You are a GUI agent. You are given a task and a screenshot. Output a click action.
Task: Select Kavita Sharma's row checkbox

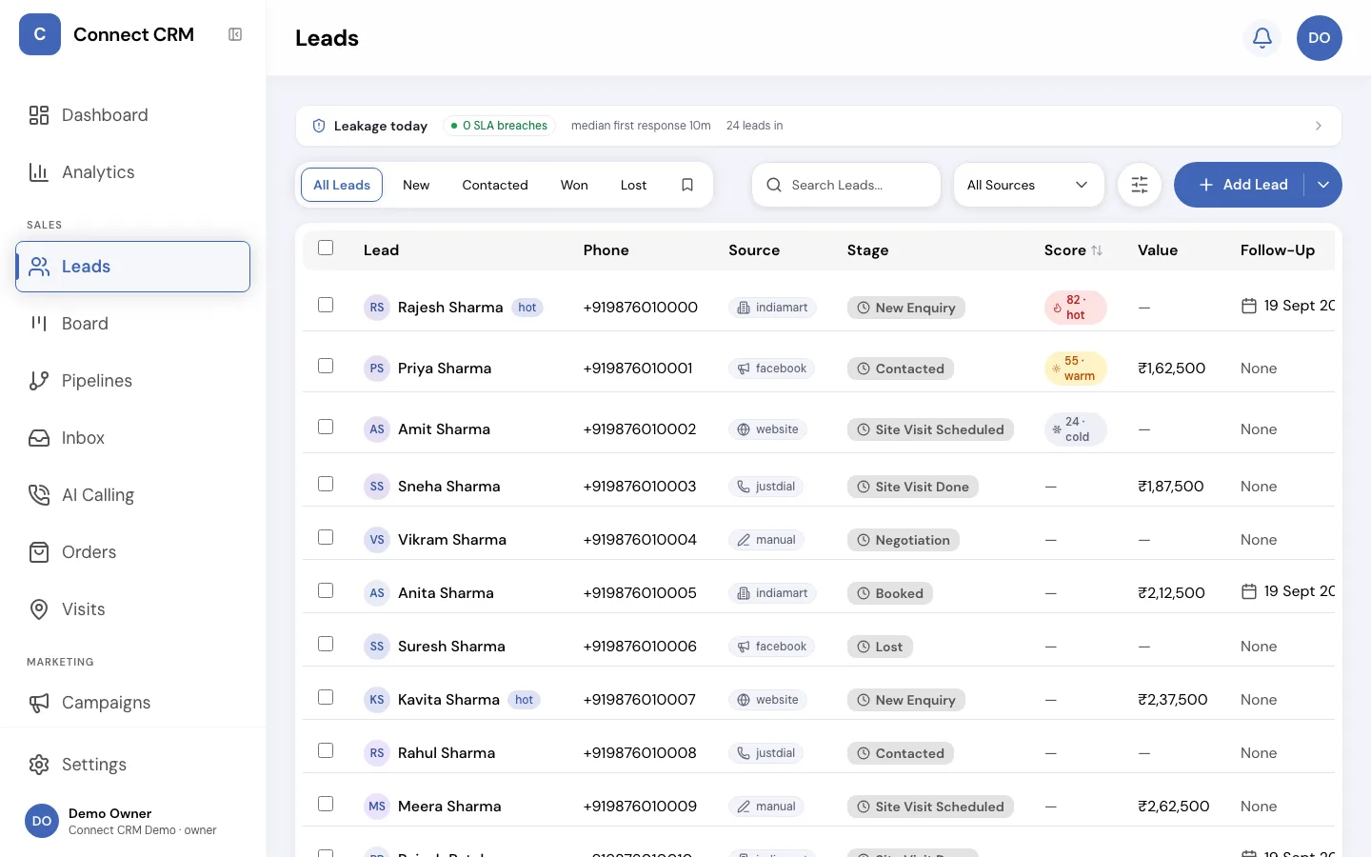(x=326, y=697)
